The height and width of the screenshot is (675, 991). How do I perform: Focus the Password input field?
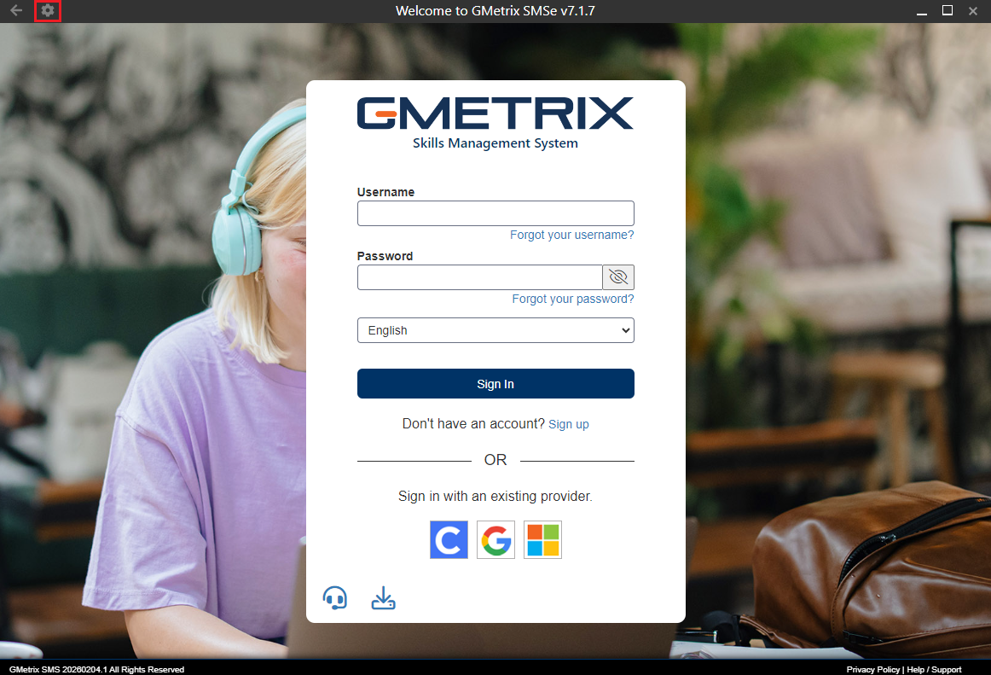479,277
